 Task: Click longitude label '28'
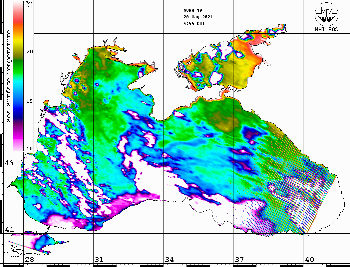pyautogui.click(x=29, y=259)
